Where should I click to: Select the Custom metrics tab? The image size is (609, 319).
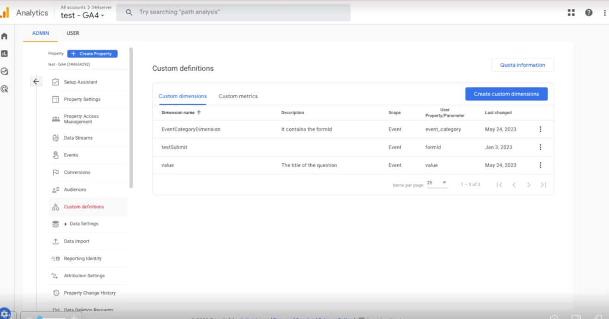pyautogui.click(x=238, y=96)
